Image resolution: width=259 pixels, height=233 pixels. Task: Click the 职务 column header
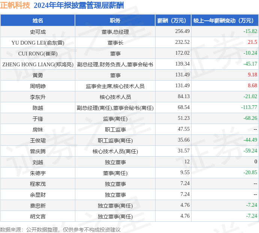[x=115, y=21]
